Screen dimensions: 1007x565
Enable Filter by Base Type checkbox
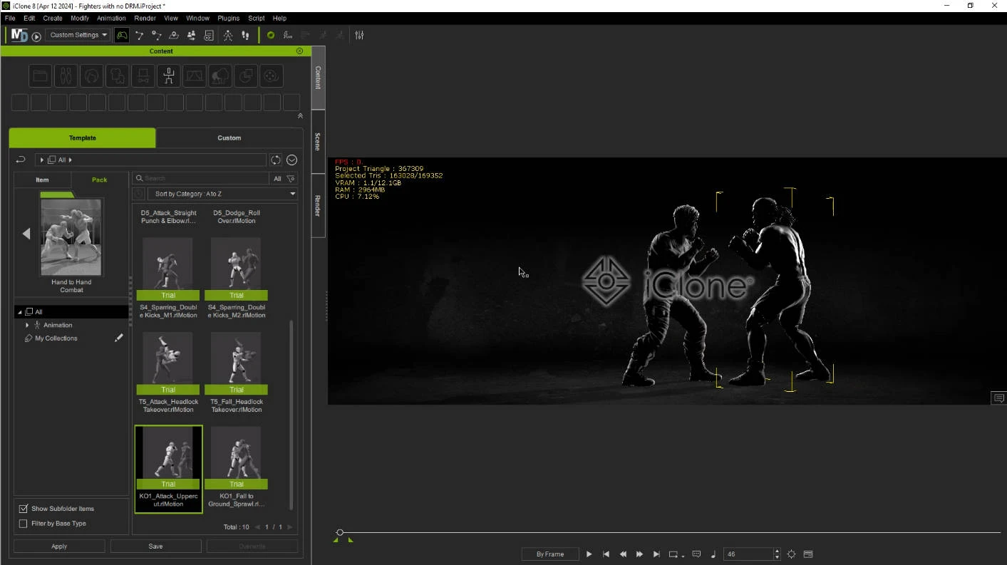click(x=24, y=524)
